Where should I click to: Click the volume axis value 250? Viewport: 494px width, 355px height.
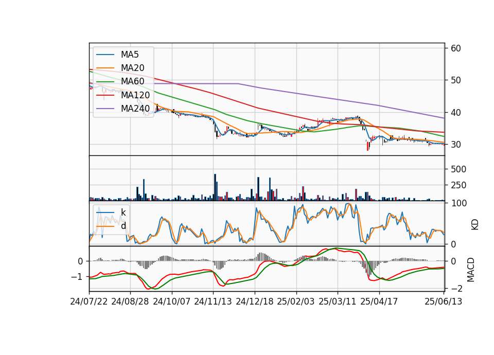point(458,185)
